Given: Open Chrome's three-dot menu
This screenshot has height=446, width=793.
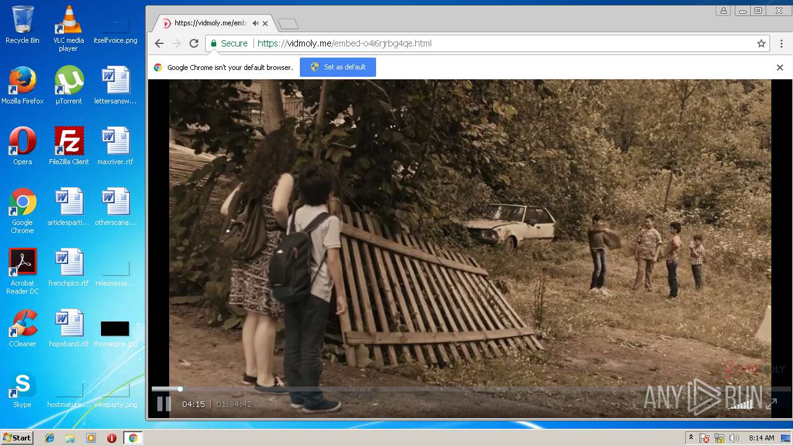Looking at the screenshot, I should point(781,43).
